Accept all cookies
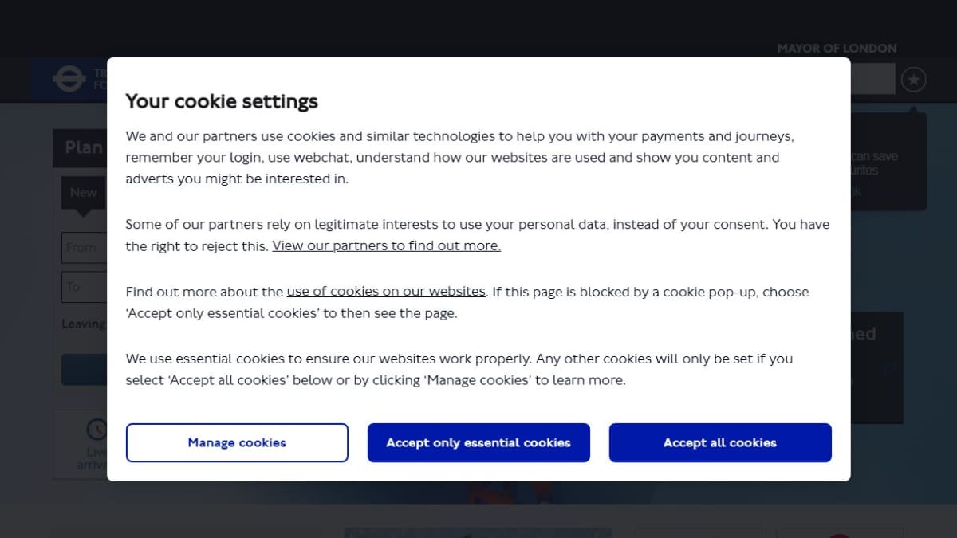The image size is (957, 538). 720,442
